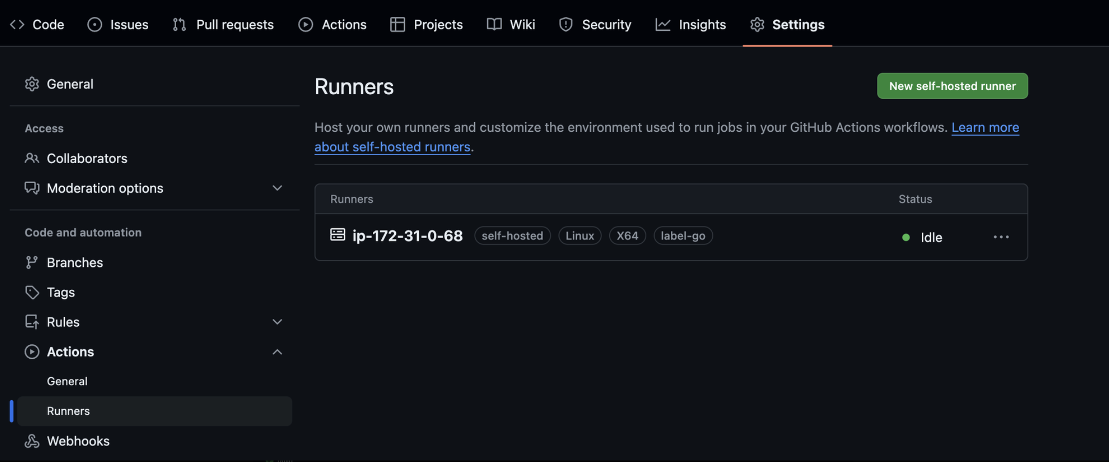Image resolution: width=1109 pixels, height=462 pixels.
Task: Click the self-hosted label tag
Action: click(x=512, y=235)
